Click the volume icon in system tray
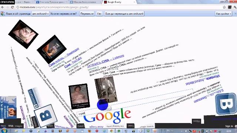 (186, 131)
